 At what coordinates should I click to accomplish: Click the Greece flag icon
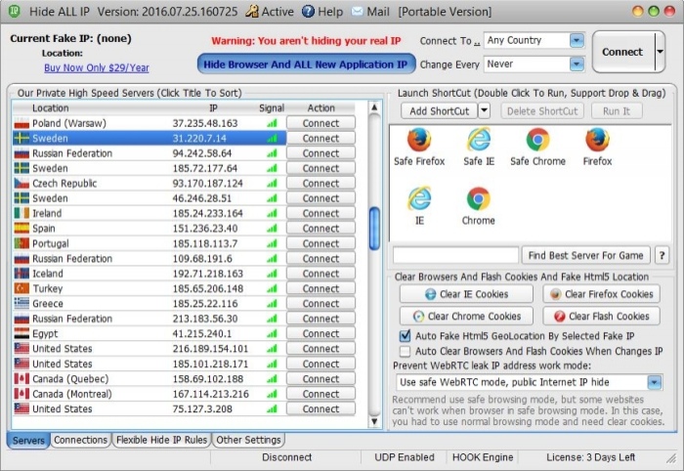click(x=21, y=304)
